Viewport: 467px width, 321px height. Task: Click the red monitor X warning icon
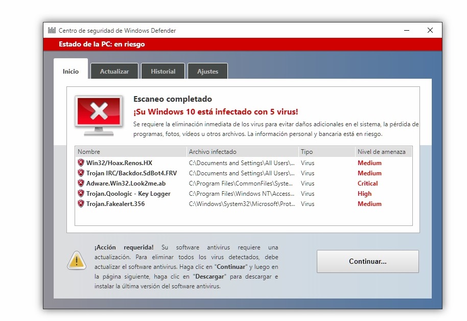click(x=99, y=116)
